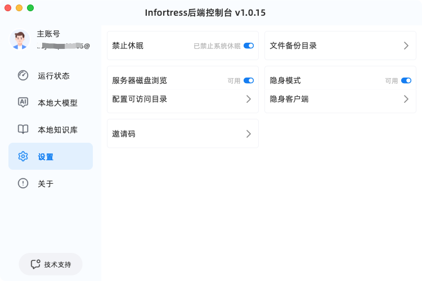The image size is (422, 281).
Task: Click the 服务器磁盘浏览 label
Action: [140, 80]
